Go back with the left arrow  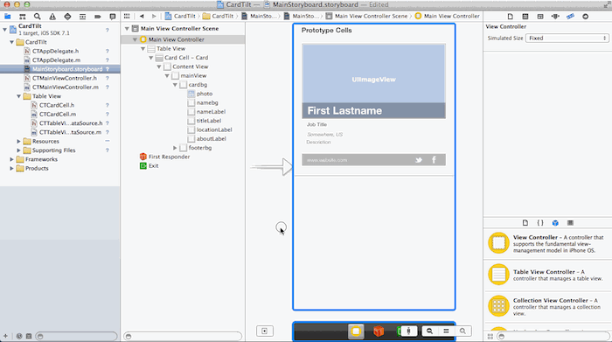[142, 16]
